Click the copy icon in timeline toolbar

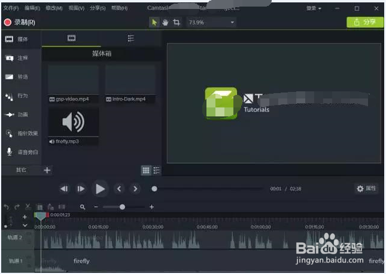pyautogui.click(x=39, y=207)
